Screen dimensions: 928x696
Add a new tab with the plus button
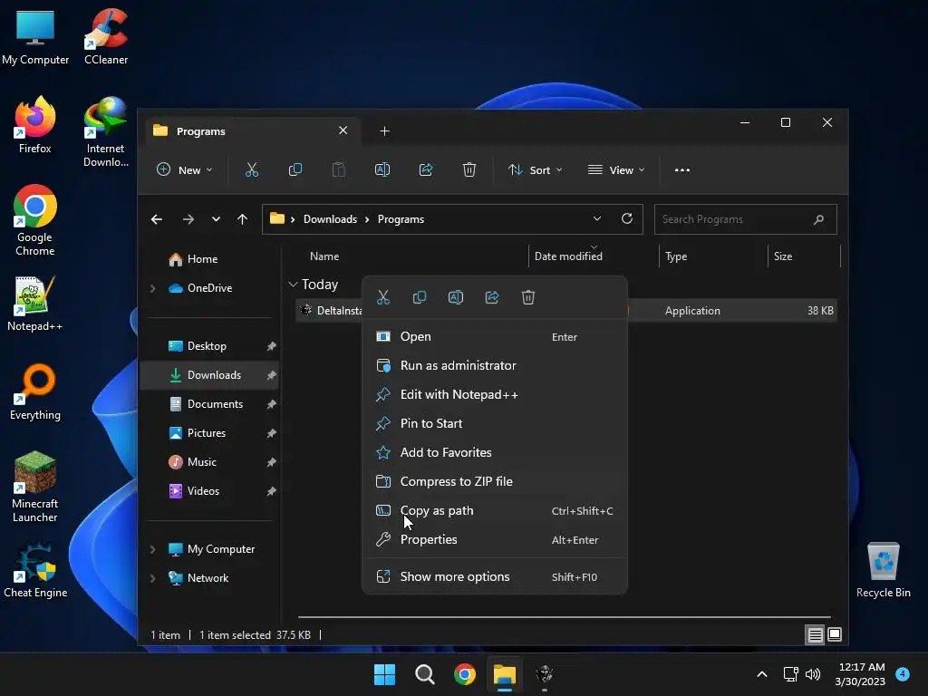coord(384,130)
